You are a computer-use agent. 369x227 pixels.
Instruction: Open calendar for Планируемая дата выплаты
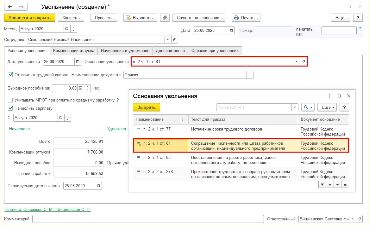(98, 186)
